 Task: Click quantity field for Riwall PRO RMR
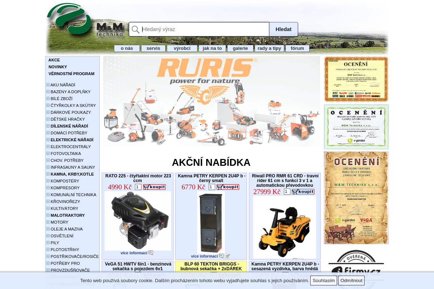(287, 191)
